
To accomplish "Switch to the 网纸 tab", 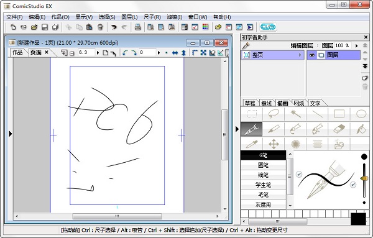I will [299, 103].
